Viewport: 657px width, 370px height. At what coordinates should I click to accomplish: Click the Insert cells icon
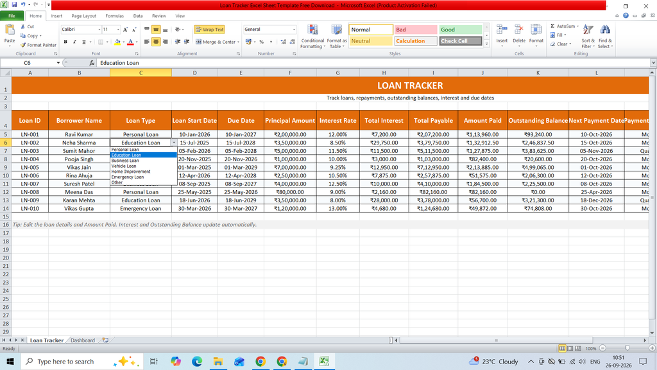(502, 30)
